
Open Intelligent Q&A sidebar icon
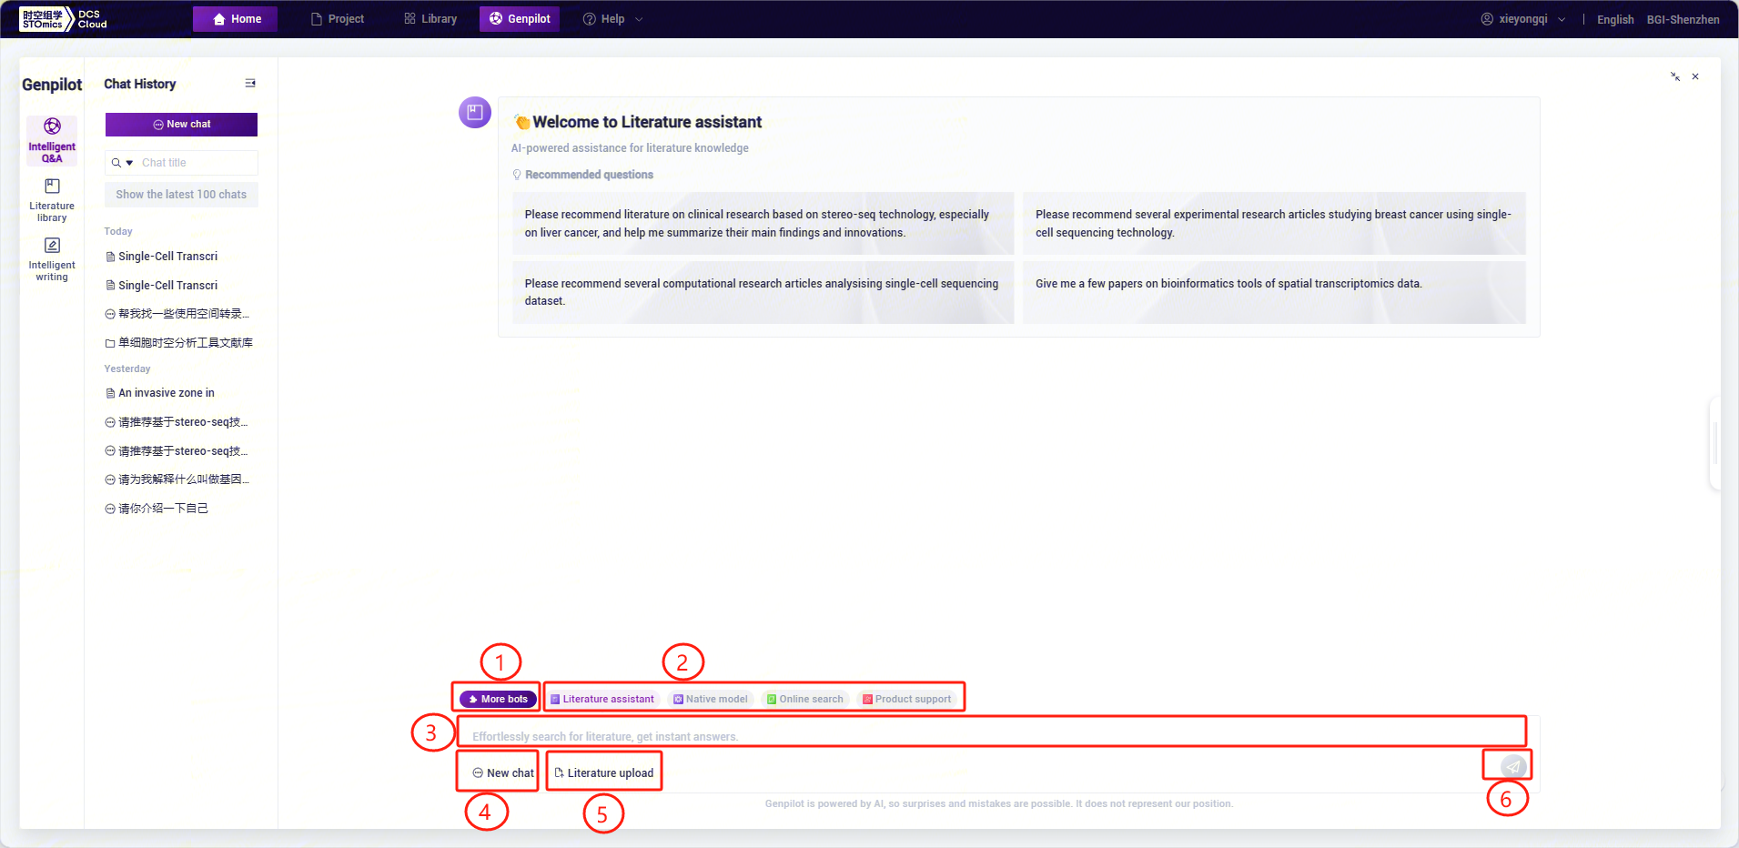pyautogui.click(x=52, y=139)
